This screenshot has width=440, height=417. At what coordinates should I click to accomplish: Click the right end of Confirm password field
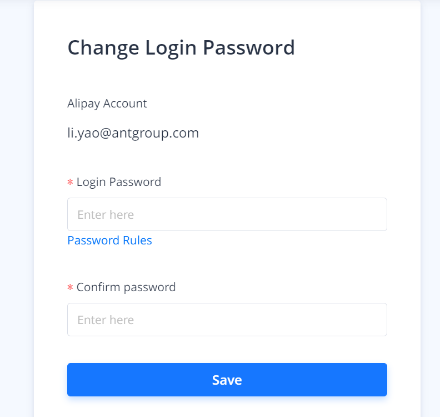click(x=378, y=320)
